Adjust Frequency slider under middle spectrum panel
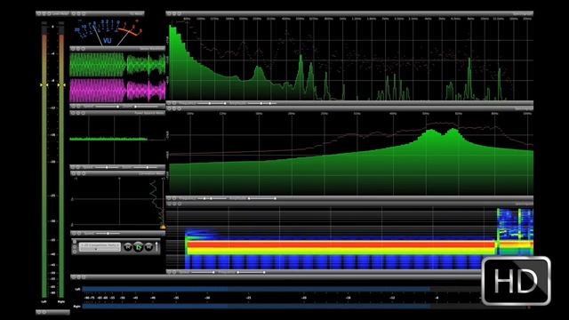Screen dimensions: 569x320 (212, 198)
